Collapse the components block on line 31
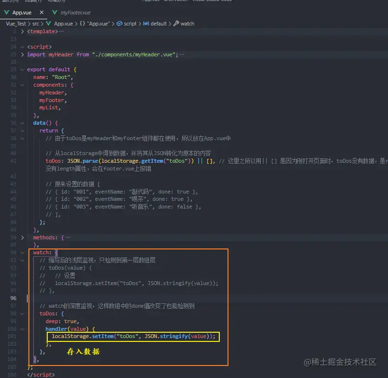The image size is (388, 378). tap(22, 85)
